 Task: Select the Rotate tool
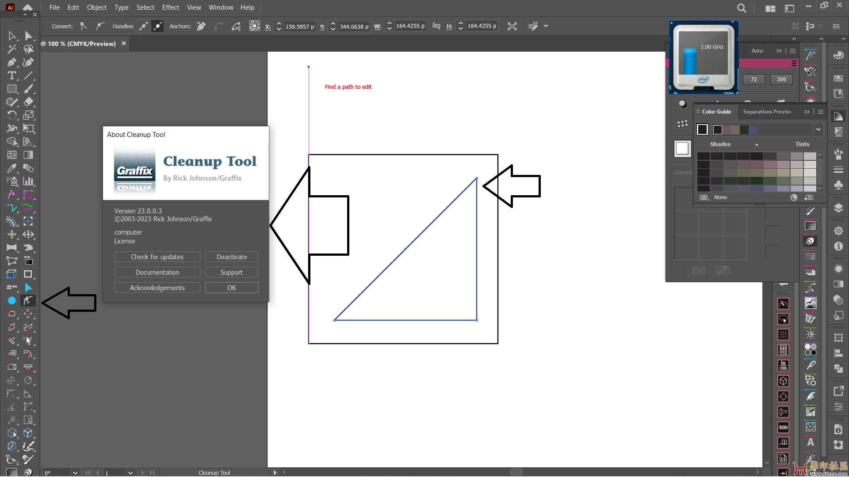pos(12,115)
